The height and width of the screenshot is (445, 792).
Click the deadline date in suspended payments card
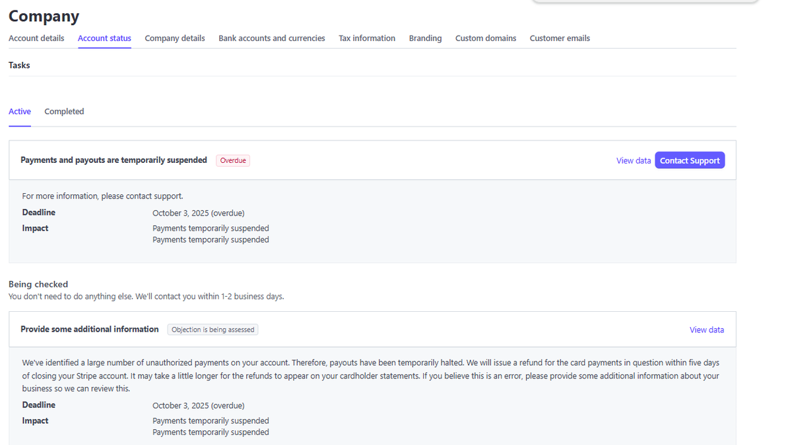198,213
